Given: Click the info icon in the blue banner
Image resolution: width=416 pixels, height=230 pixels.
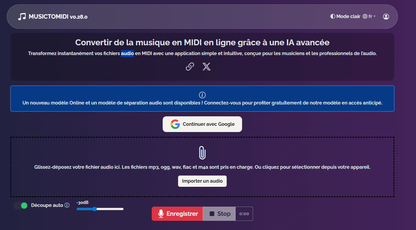Looking at the screenshot, I should [202, 95].
